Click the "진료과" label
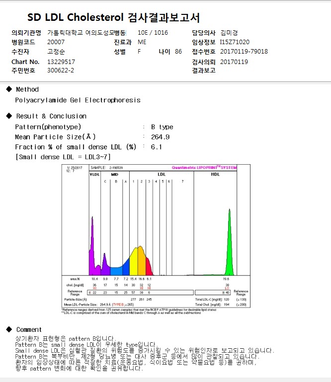This screenshot has width=331, height=382. click(x=123, y=42)
